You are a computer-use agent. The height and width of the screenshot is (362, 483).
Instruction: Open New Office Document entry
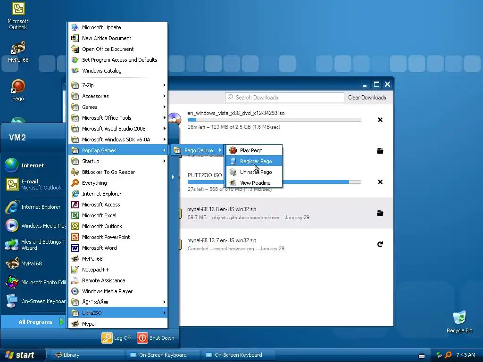click(x=117, y=38)
